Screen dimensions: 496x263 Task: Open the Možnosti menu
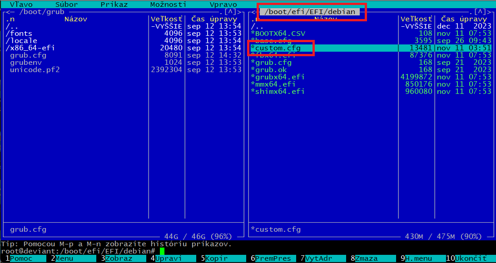168,5
